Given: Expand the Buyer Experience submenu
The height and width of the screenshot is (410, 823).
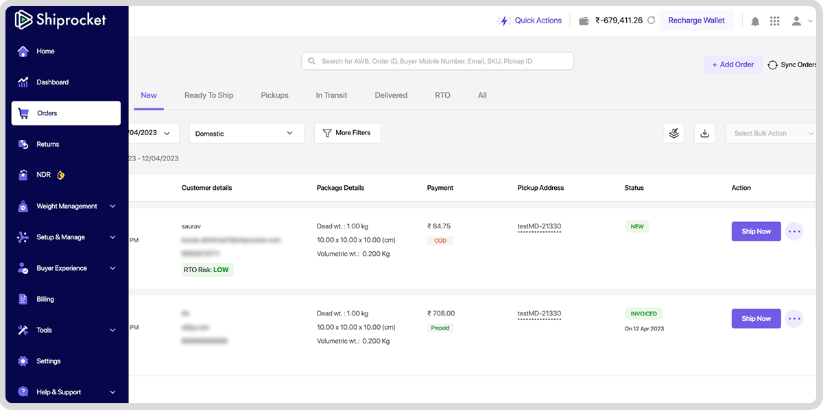Looking at the screenshot, I should [x=112, y=268].
